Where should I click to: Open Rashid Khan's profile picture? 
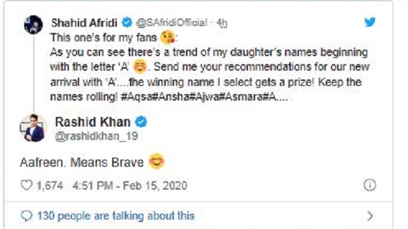coord(33,128)
